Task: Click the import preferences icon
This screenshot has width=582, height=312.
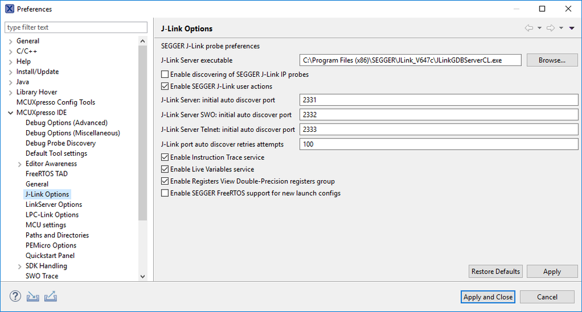Action: click(33, 296)
